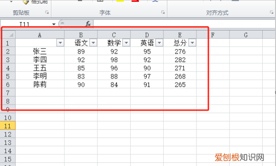Screen dimensions: 276x166
Task: Select column B header
Action: coord(81,35)
